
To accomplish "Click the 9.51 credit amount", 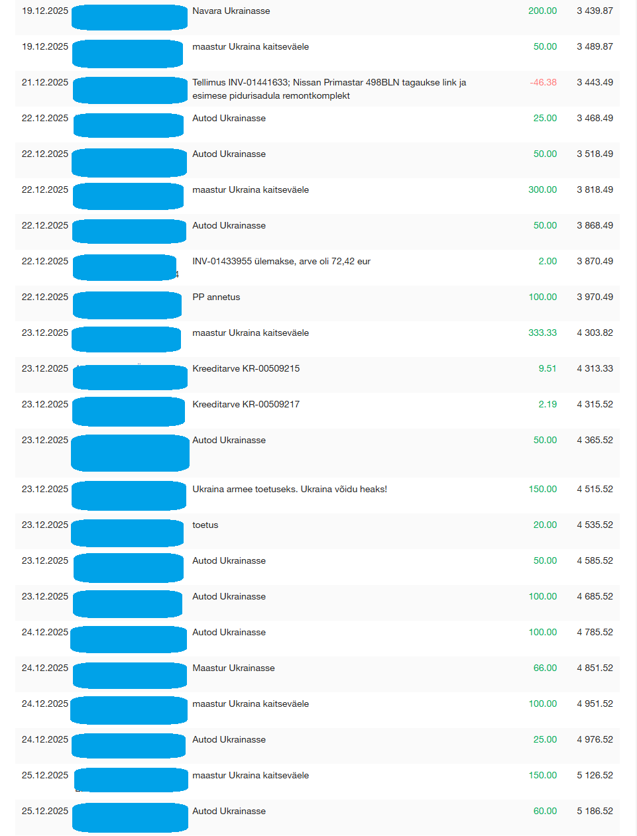I will point(547,369).
